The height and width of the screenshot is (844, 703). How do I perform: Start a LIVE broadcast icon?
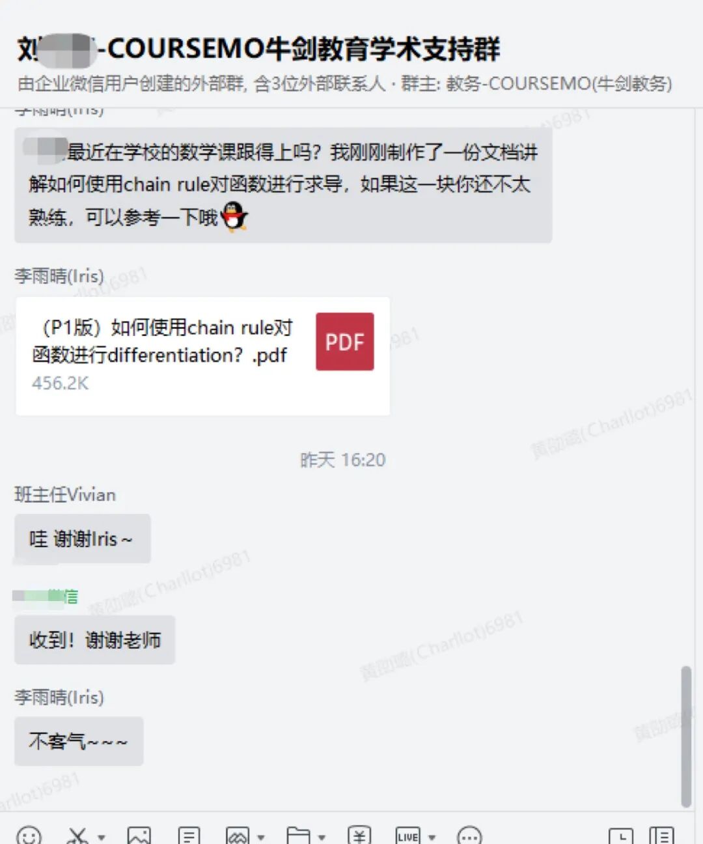tap(408, 836)
